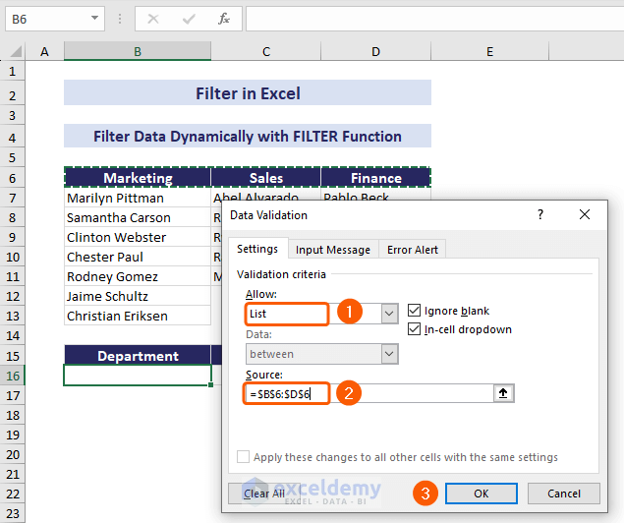Click the Clear All button
The height and width of the screenshot is (523, 624).
point(263,494)
